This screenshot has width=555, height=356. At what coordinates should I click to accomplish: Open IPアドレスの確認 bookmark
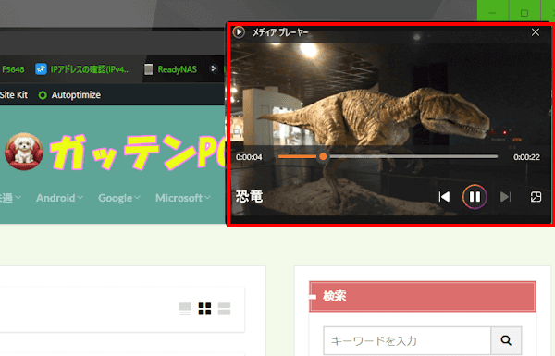(83, 69)
